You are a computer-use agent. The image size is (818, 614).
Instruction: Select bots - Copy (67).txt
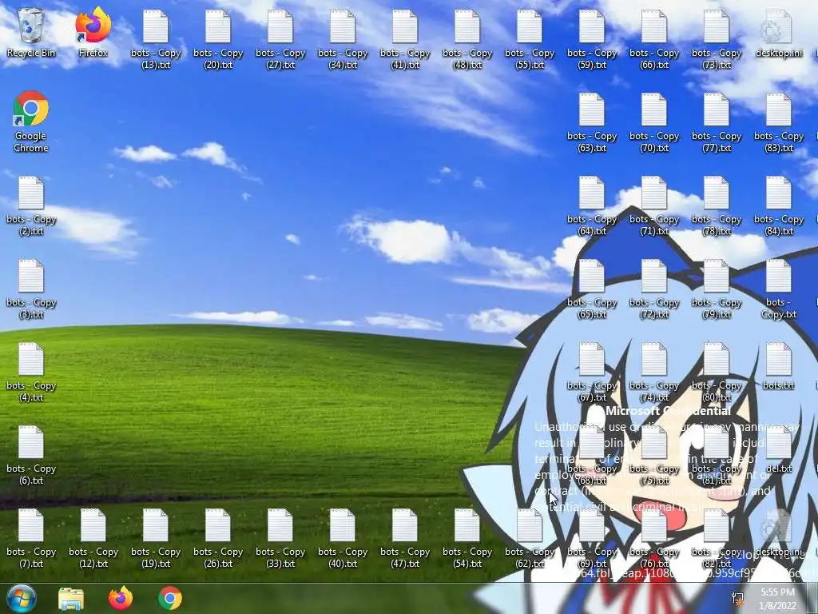tap(592, 372)
